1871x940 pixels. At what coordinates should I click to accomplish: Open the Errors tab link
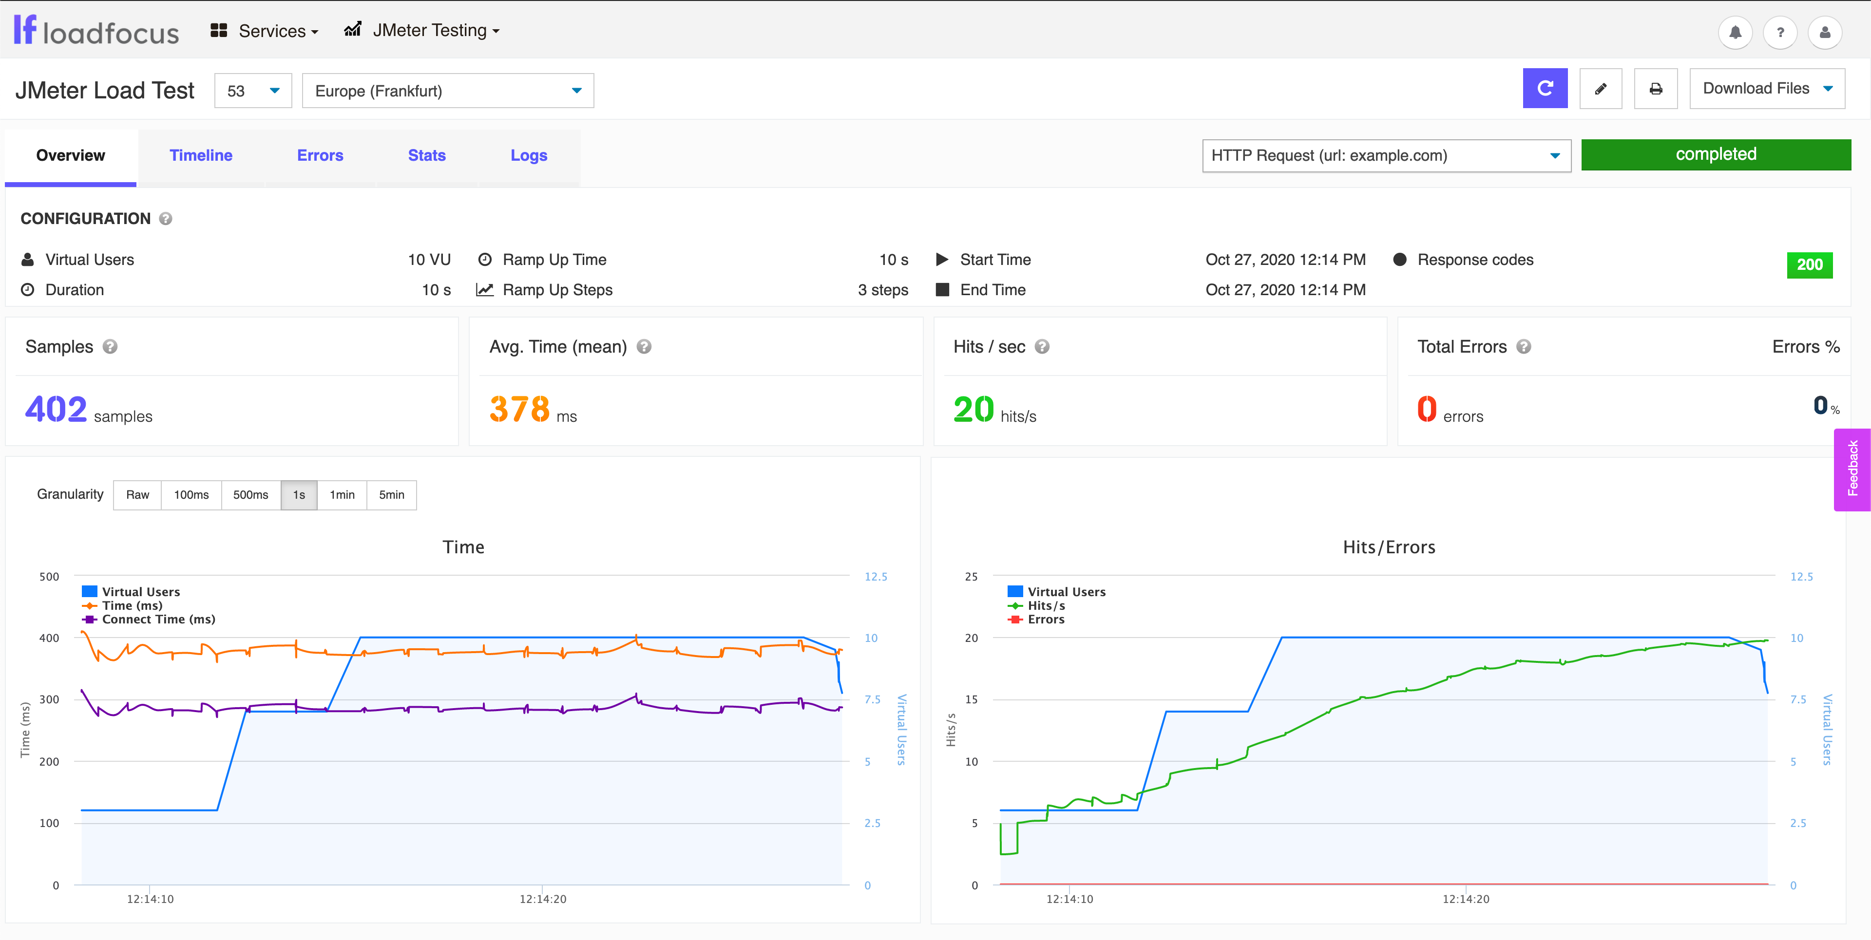click(320, 154)
